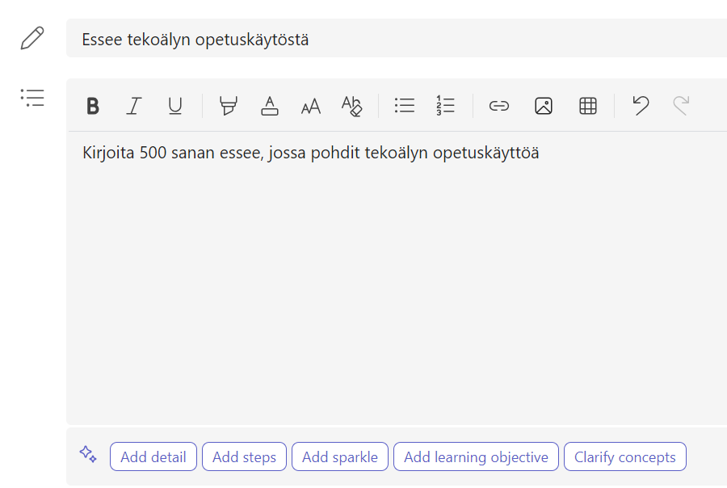Image resolution: width=727 pixels, height=488 pixels.
Task: Apply the Add sparkle suggestion
Action: click(x=340, y=457)
